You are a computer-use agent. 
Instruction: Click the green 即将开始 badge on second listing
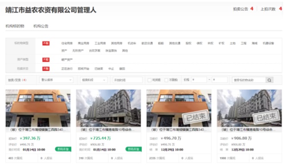pos(134,149)
